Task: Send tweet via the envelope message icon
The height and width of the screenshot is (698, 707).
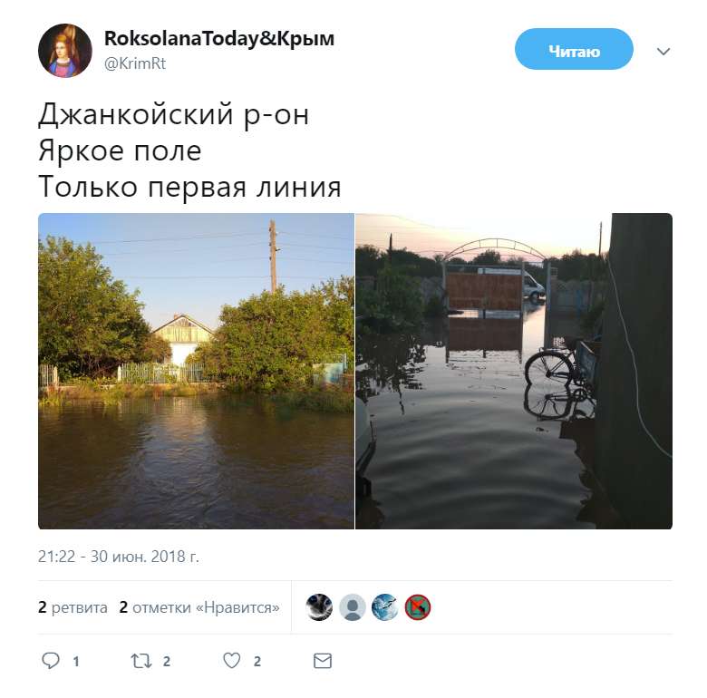Action: 323,661
